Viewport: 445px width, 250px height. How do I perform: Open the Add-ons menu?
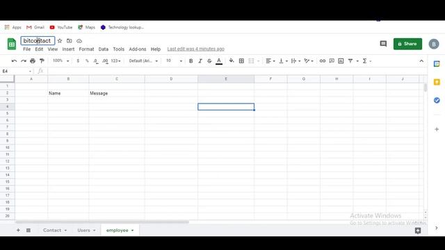tap(138, 49)
